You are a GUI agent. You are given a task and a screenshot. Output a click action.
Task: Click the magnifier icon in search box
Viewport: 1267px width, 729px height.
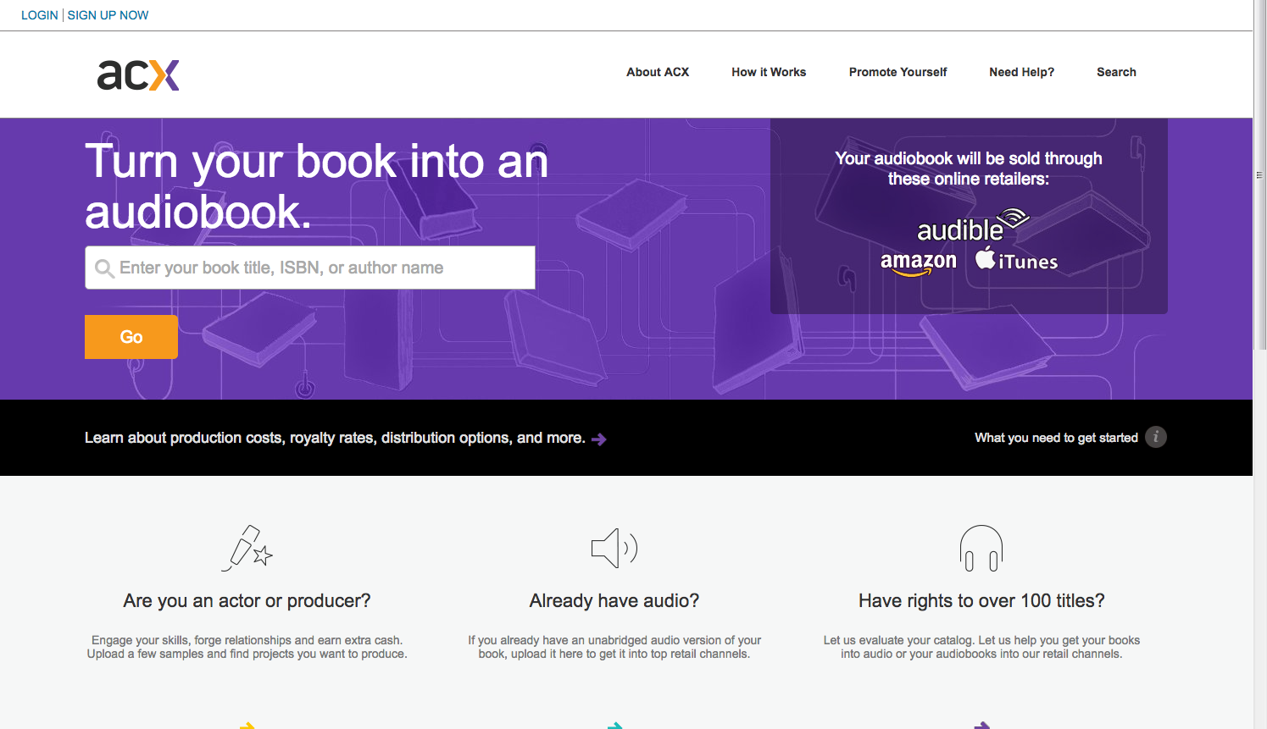tap(105, 268)
